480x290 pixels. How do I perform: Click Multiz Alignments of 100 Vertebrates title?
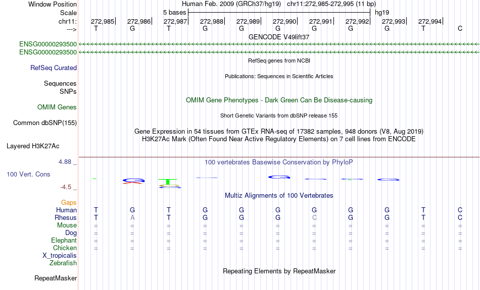pyautogui.click(x=279, y=196)
